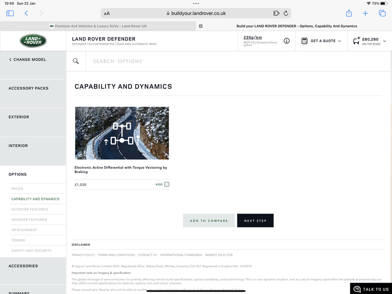
Task: Tap the battery status indicator
Action: (384, 4)
